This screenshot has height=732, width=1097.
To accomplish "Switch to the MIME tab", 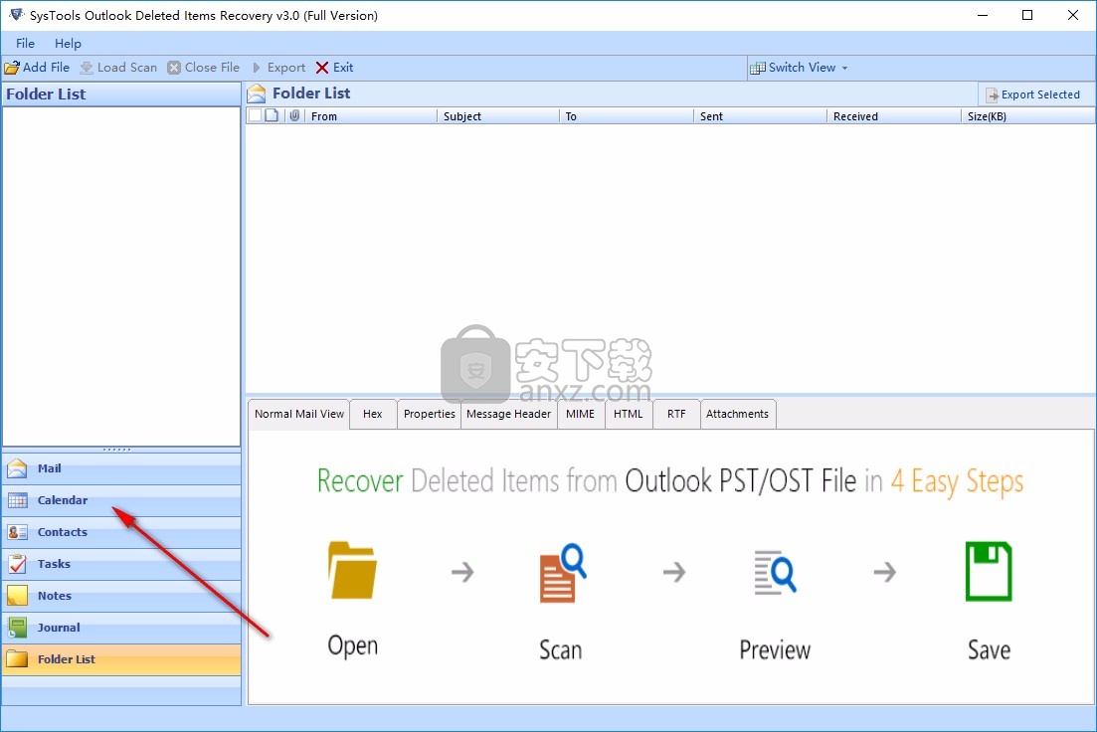I will [x=580, y=414].
